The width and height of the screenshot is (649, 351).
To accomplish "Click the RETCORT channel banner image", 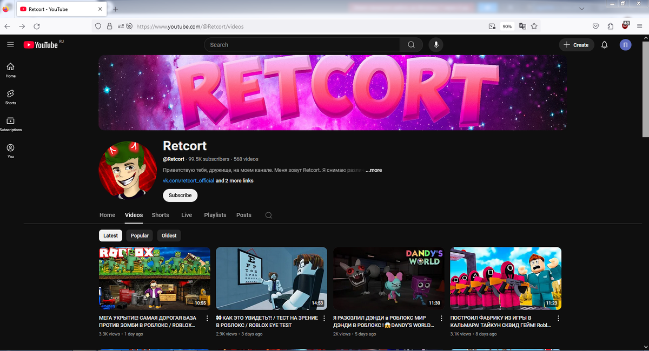I will pyautogui.click(x=333, y=92).
